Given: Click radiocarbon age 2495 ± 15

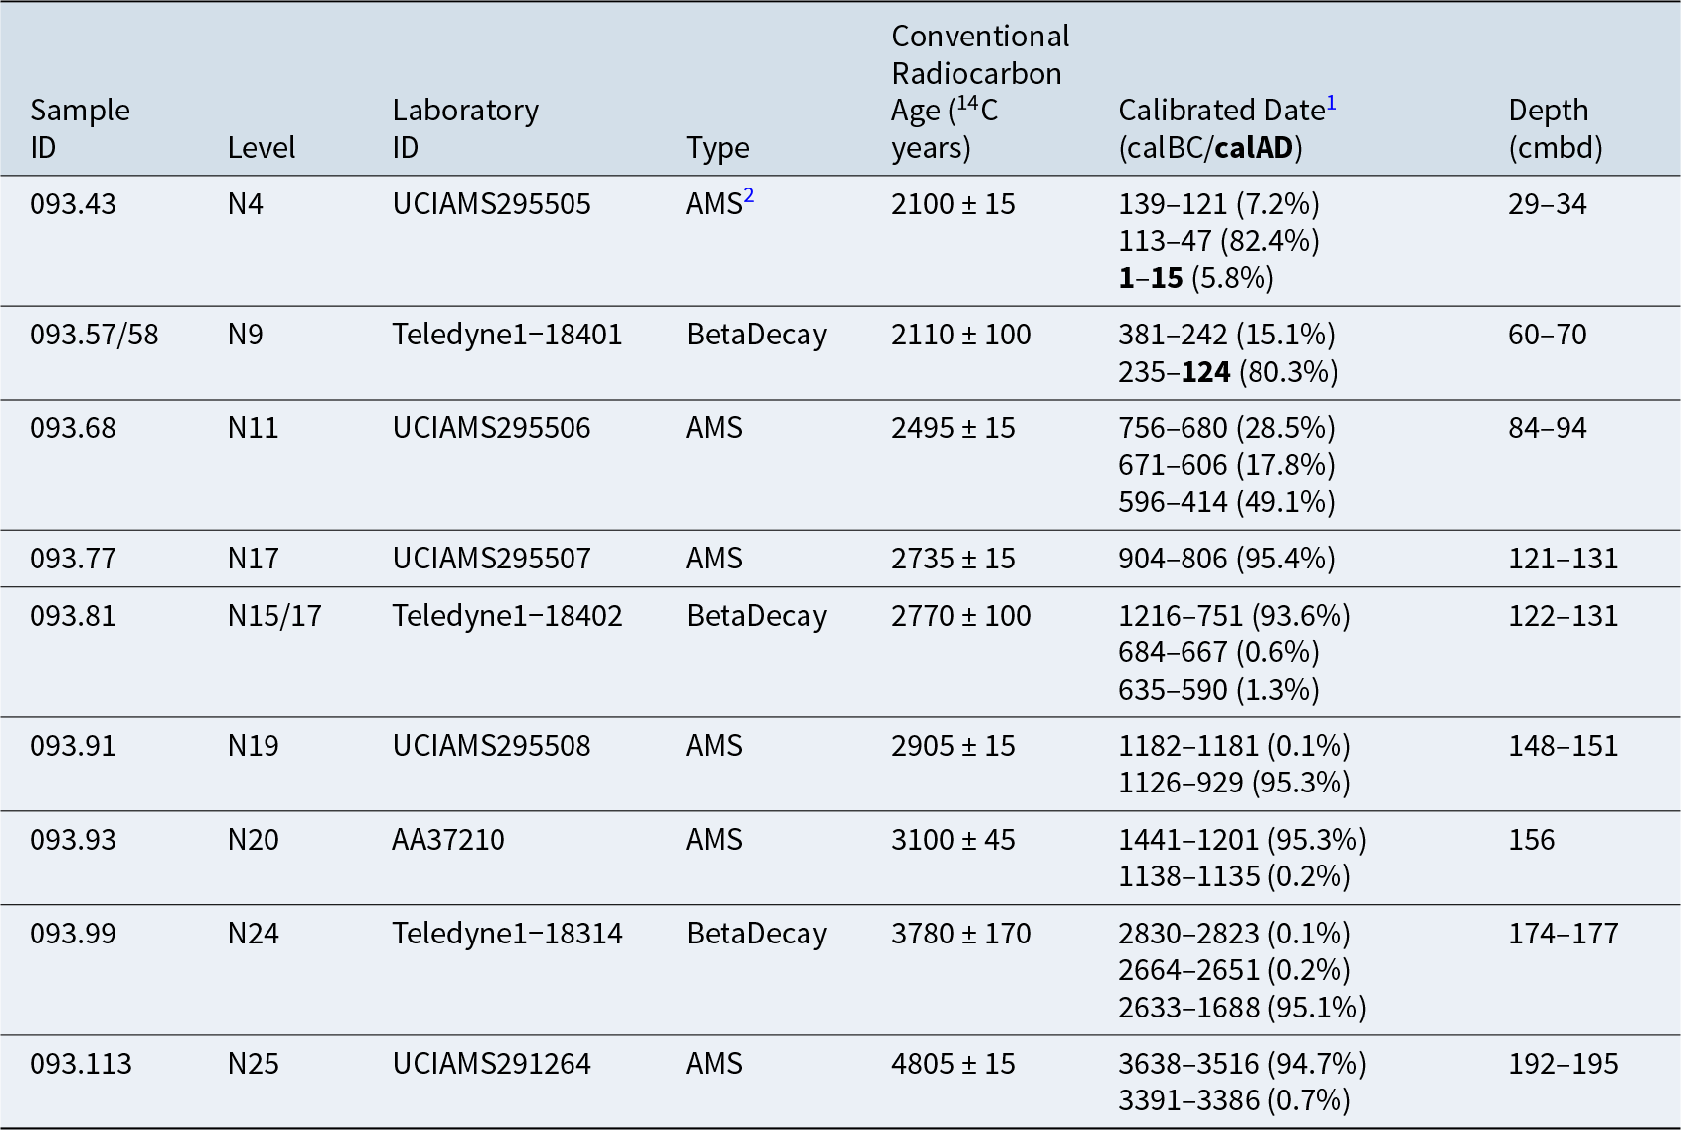Looking at the screenshot, I should pos(953,428).
